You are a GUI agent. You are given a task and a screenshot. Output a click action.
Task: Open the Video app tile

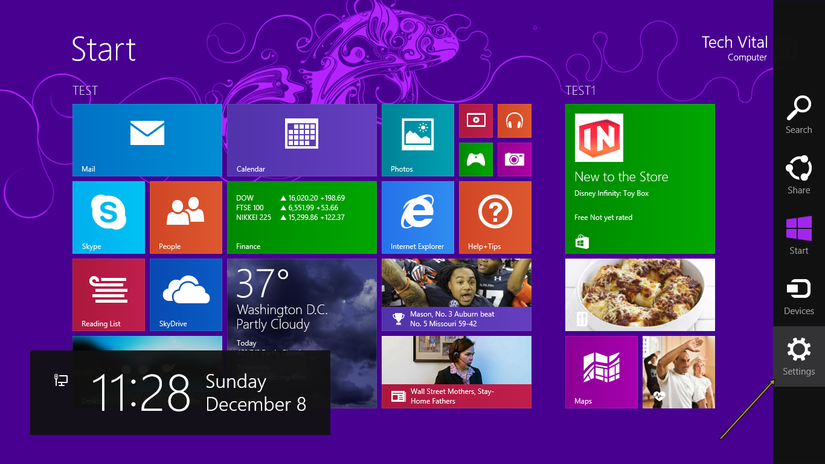coord(475,121)
